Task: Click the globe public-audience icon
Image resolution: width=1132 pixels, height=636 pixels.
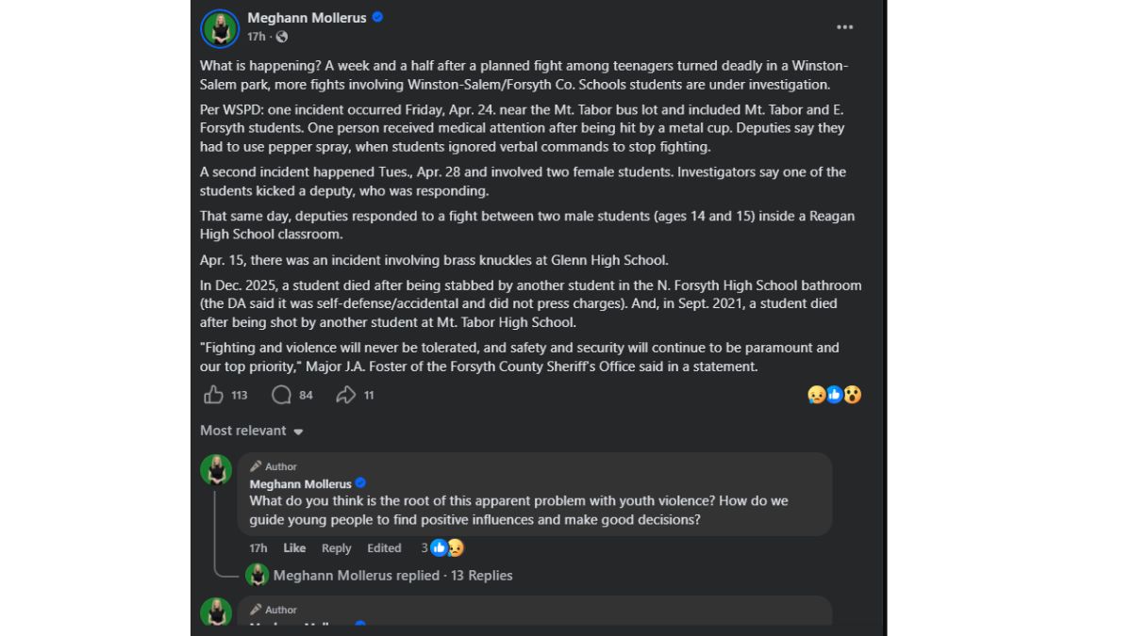Action: pyautogui.click(x=282, y=37)
